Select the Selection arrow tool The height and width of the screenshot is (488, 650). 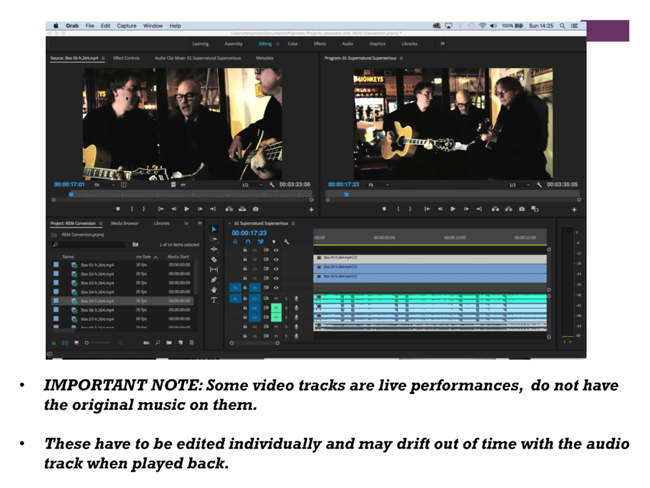(x=214, y=229)
